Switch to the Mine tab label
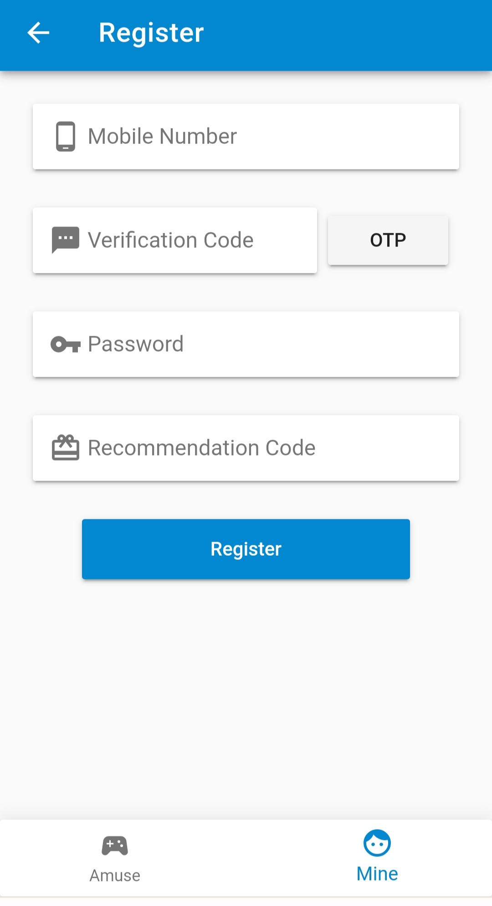 click(377, 874)
